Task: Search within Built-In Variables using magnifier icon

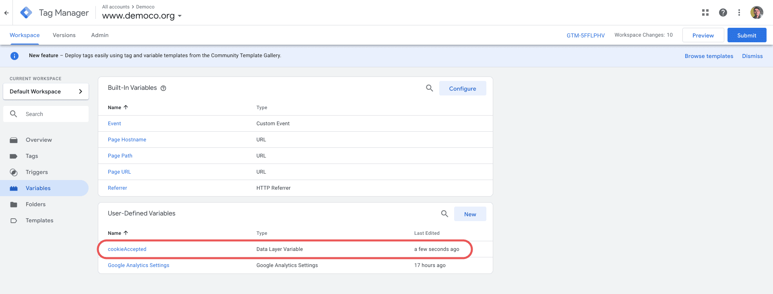Action: coord(430,88)
